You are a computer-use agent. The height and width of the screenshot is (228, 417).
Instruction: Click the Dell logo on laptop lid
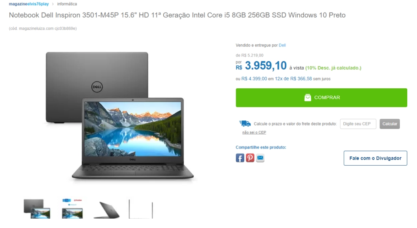click(97, 87)
